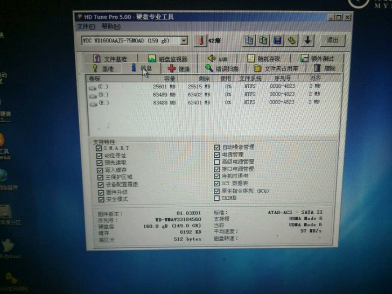The width and height of the screenshot is (392, 294).
Task: Click the save screenshot floppy disk icon
Action: (x=277, y=40)
